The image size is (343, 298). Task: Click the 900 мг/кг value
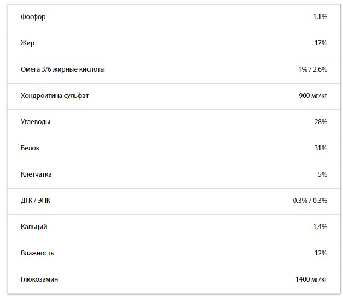tap(313, 96)
